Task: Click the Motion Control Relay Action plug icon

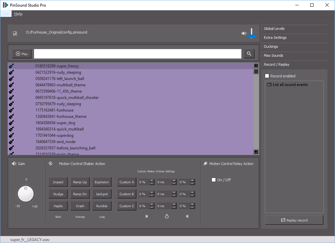Action: point(205,164)
